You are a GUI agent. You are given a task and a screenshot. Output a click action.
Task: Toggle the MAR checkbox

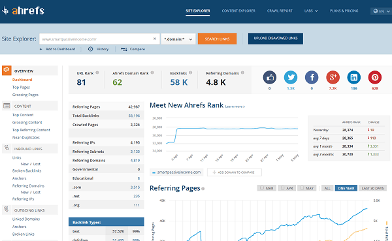click(x=262, y=187)
